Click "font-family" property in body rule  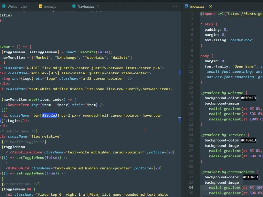tap(216, 66)
